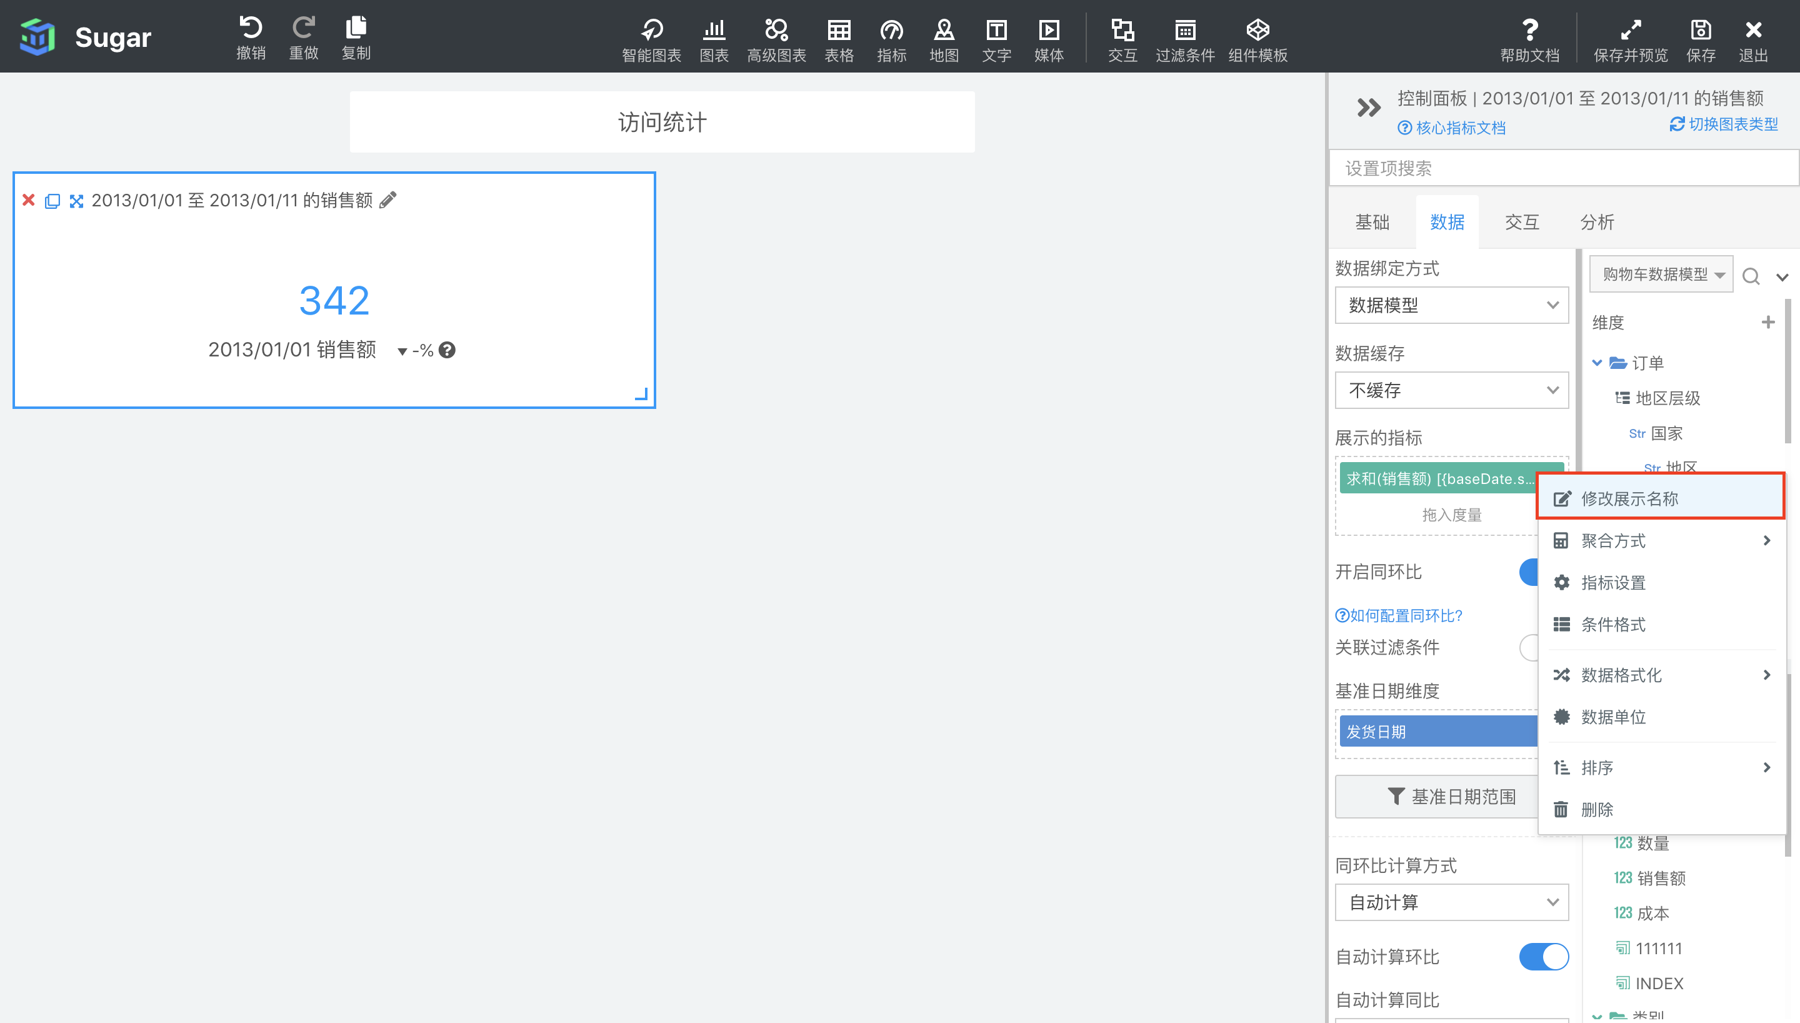Open the 数据缓存 dropdown (不缓存)
This screenshot has width=1800, height=1023.
(x=1452, y=390)
